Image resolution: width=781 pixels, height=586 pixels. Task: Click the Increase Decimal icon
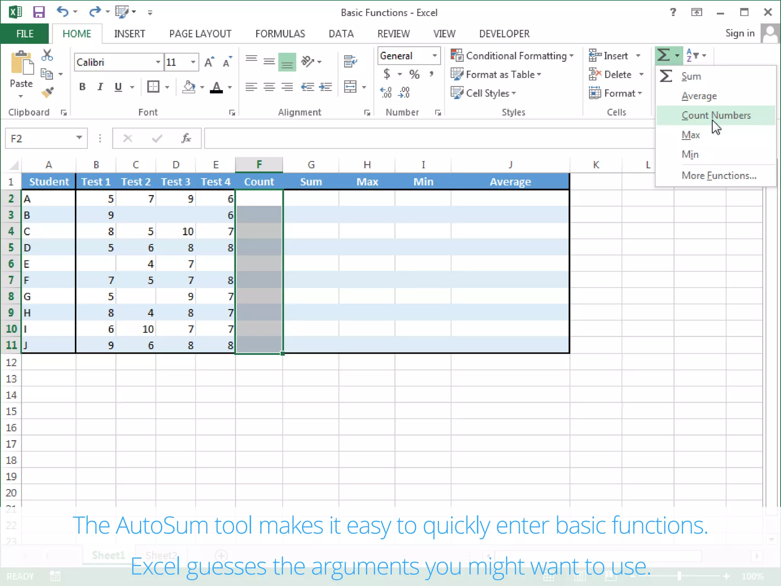[386, 92]
